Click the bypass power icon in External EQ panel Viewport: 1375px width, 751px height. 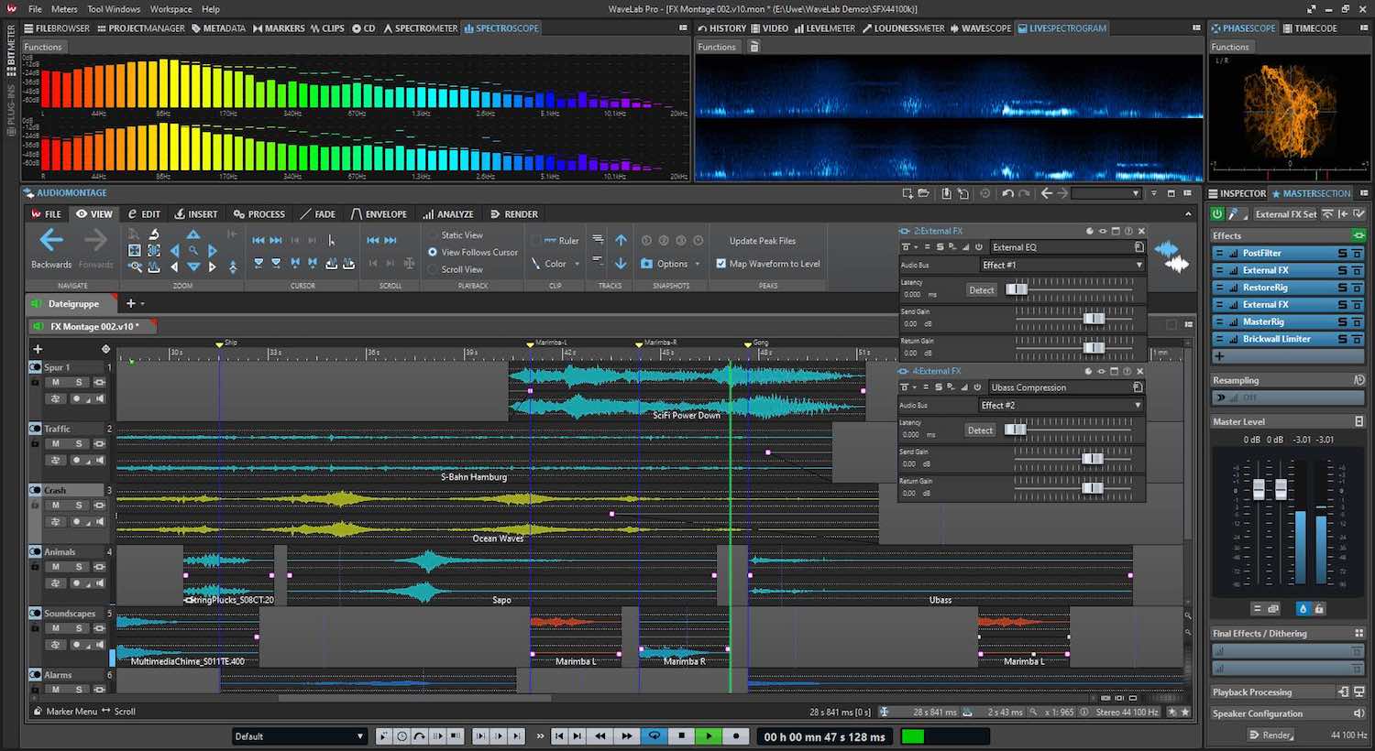click(979, 247)
